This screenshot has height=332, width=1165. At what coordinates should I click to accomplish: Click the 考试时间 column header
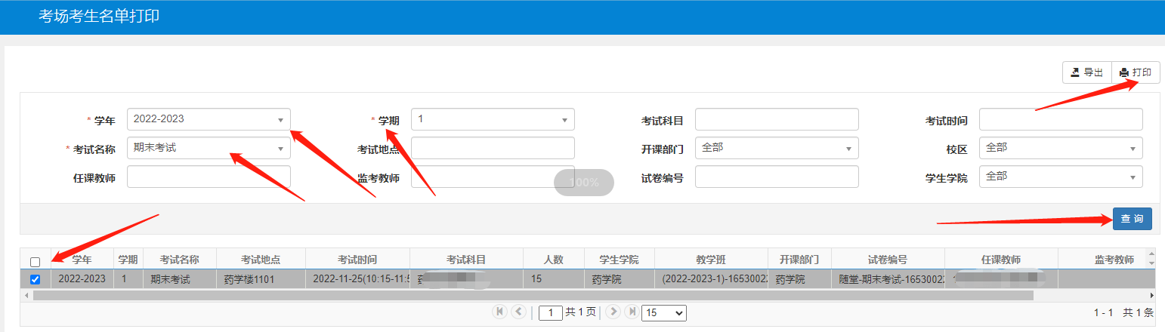coord(357,260)
